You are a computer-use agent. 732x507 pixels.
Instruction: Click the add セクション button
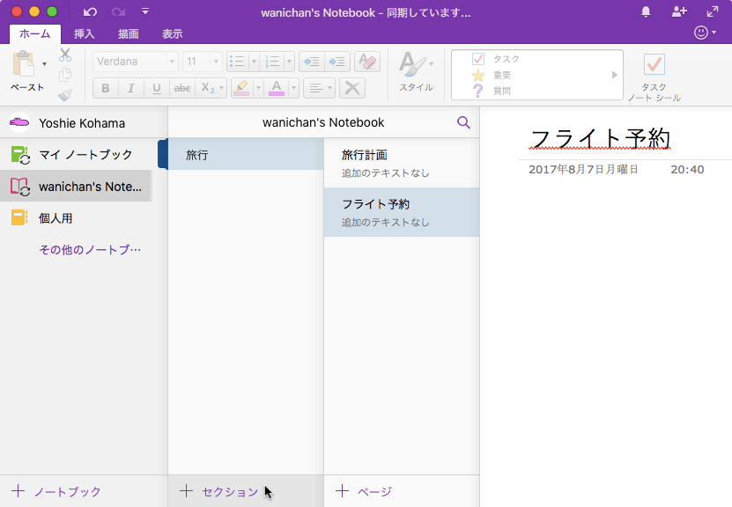pyautogui.click(x=219, y=492)
